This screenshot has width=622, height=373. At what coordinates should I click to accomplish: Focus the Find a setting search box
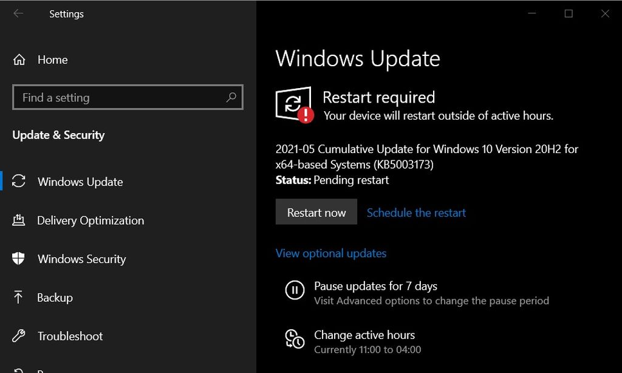point(128,97)
